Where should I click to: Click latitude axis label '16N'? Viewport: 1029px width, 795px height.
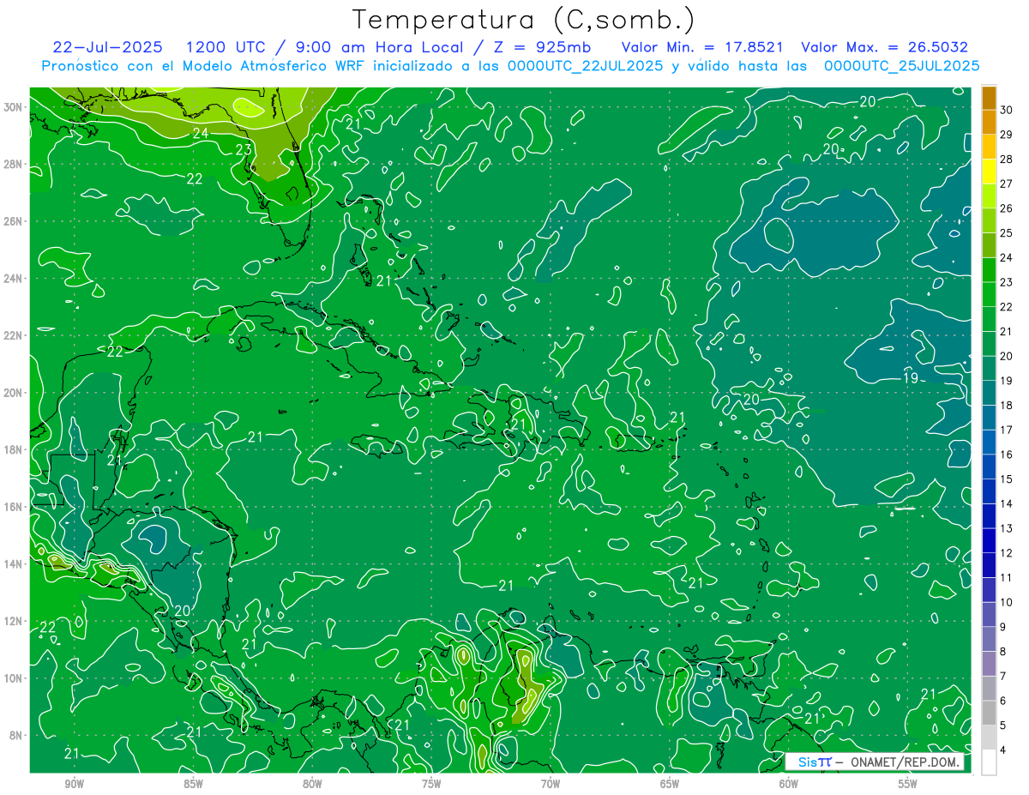click(x=13, y=507)
